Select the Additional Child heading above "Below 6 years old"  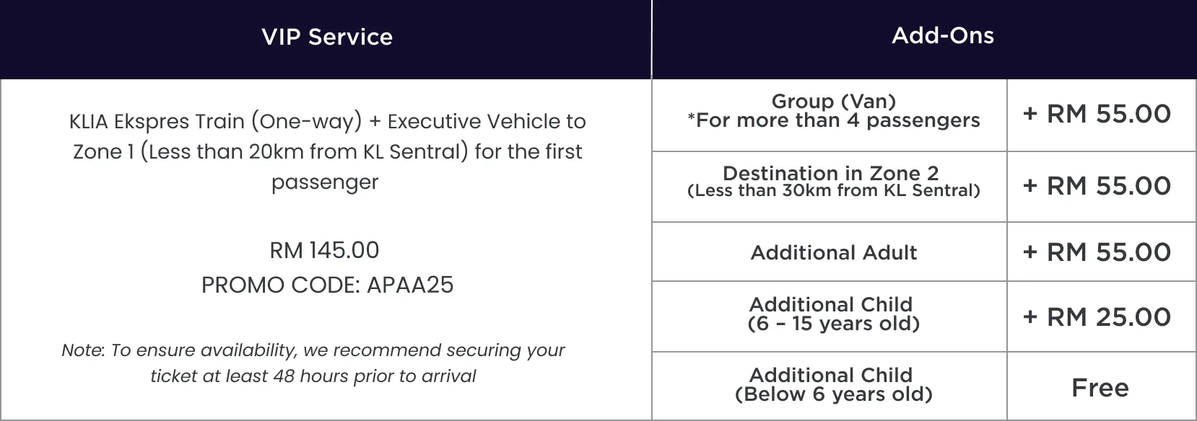point(830,375)
